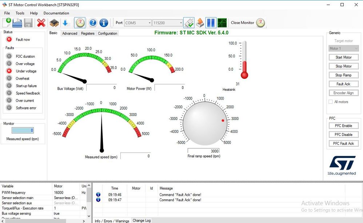
Task: Click the Software error fault LED
Action: [9, 108]
